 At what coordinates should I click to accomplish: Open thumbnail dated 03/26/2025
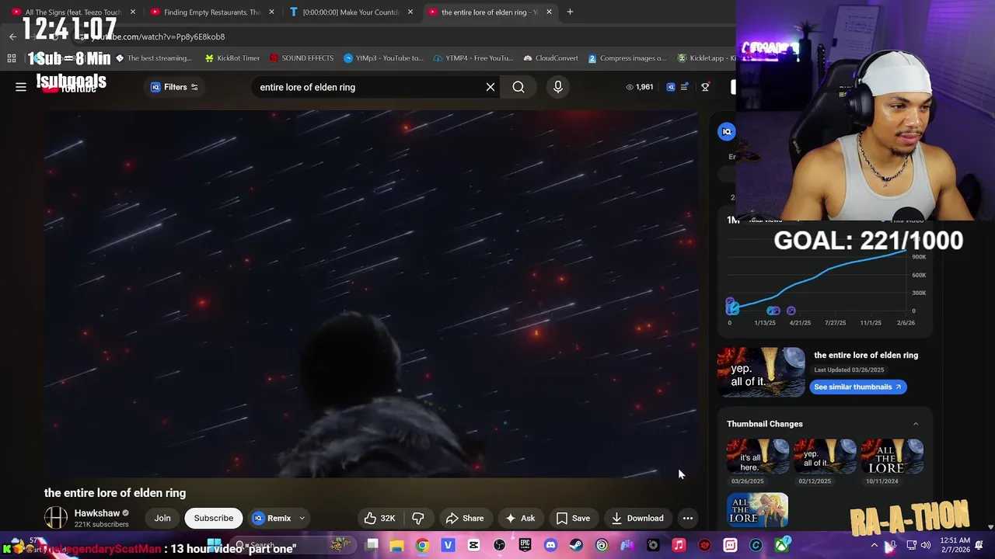coord(758,457)
